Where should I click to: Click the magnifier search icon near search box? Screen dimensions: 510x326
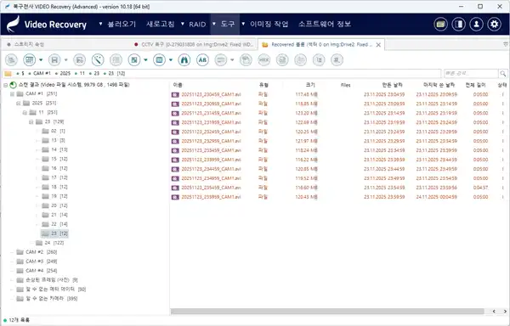(x=503, y=73)
